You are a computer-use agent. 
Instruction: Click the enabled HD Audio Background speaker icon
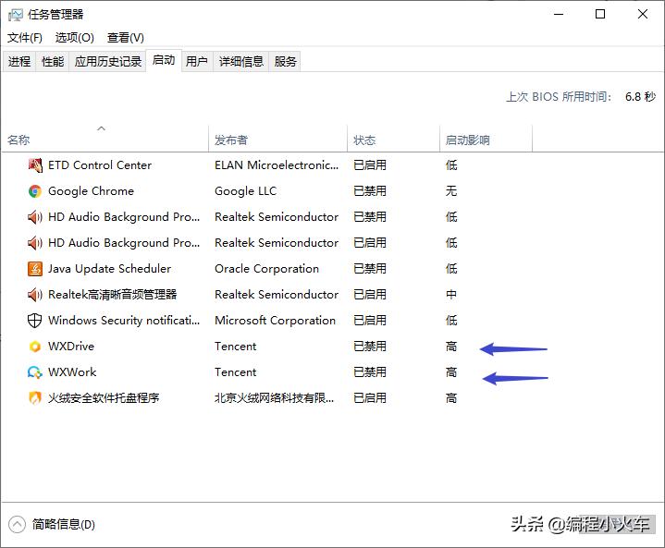pos(35,243)
